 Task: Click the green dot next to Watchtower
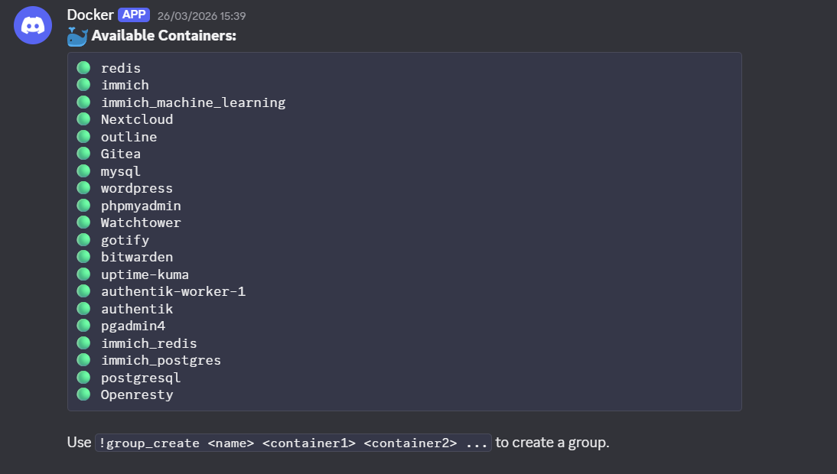[84, 222]
